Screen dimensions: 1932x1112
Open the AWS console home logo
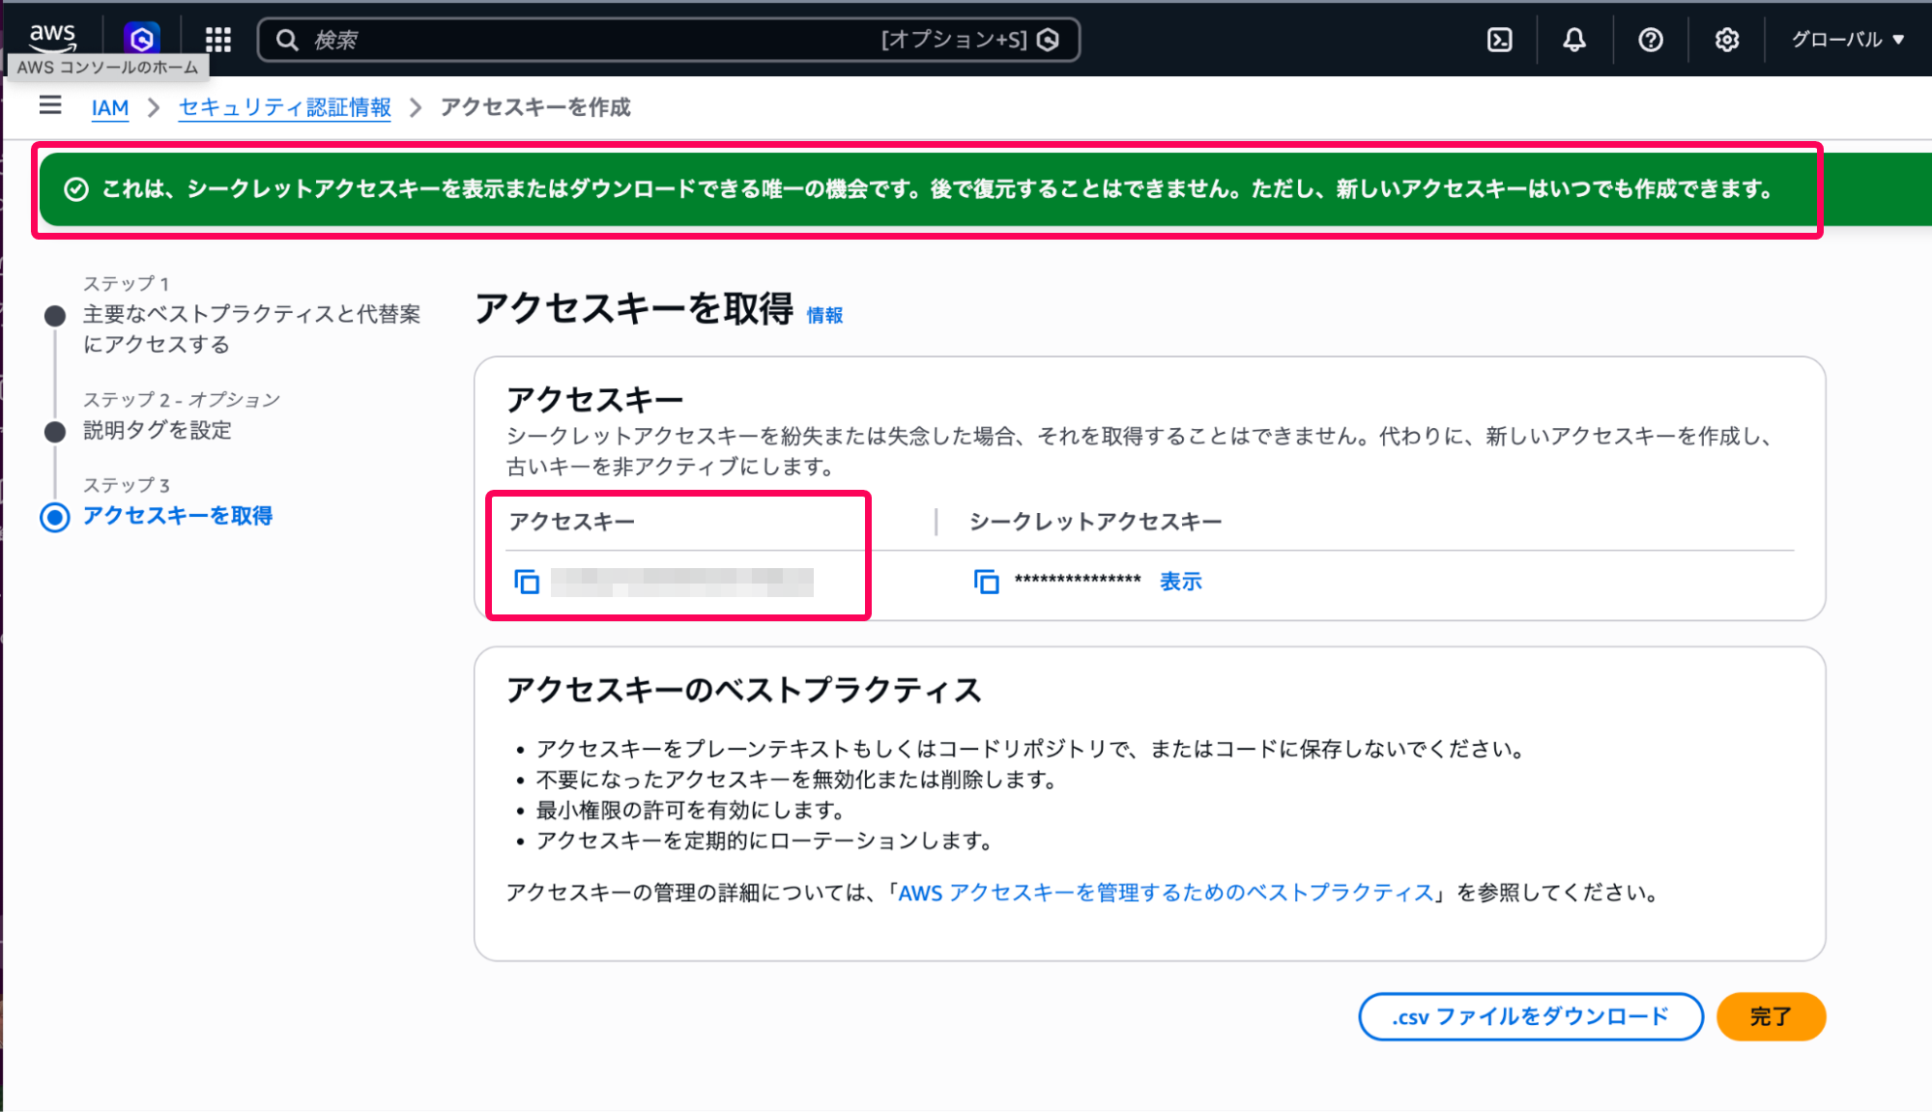point(52,38)
